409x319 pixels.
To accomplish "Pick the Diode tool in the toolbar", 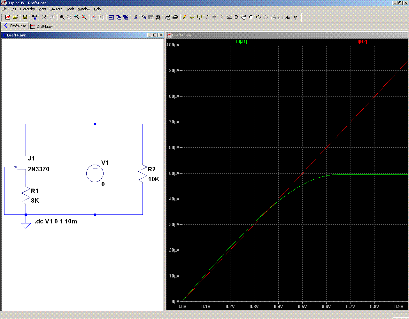I will (x=229, y=17).
